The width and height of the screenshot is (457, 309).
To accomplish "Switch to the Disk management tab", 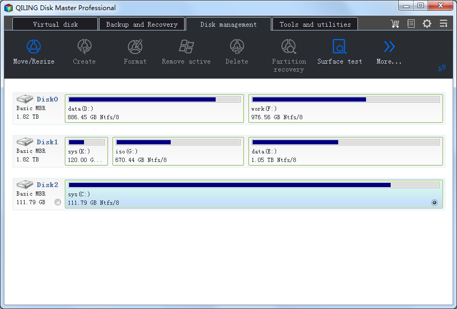I will [229, 24].
